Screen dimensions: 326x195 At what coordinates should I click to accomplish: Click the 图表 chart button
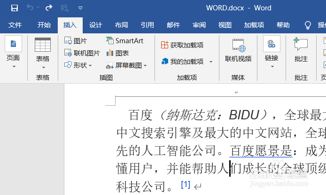[x=117, y=53]
